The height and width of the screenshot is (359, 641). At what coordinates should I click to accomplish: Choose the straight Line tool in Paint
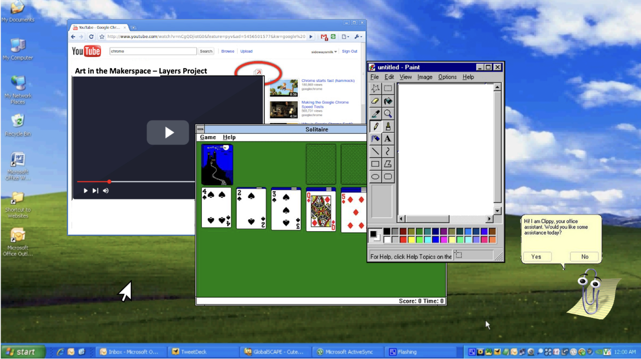376,151
